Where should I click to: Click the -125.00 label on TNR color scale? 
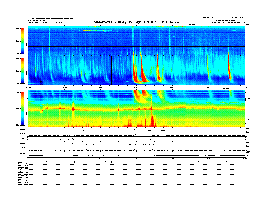pyautogui.click(x=17, y=92)
